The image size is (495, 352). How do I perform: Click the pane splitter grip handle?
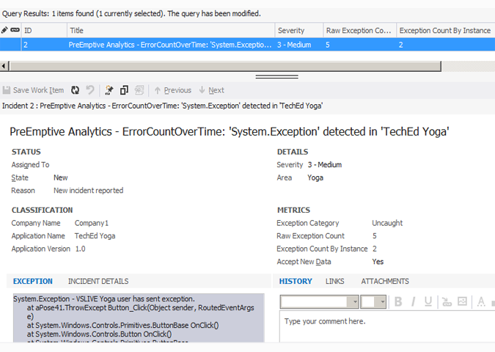277,77
